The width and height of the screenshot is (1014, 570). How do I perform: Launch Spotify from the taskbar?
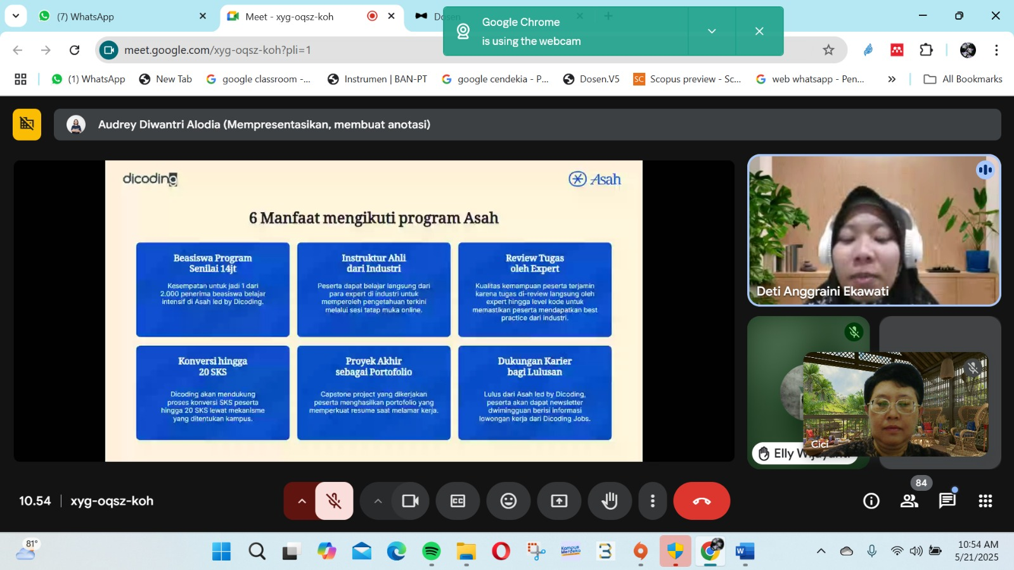(x=431, y=552)
